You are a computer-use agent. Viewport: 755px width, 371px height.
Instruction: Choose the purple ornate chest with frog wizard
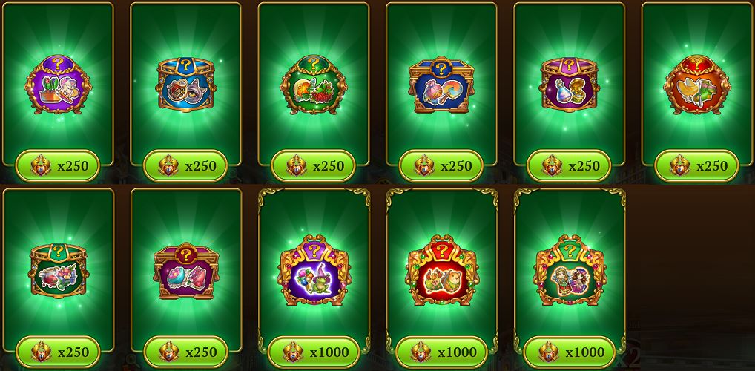pos(314,270)
